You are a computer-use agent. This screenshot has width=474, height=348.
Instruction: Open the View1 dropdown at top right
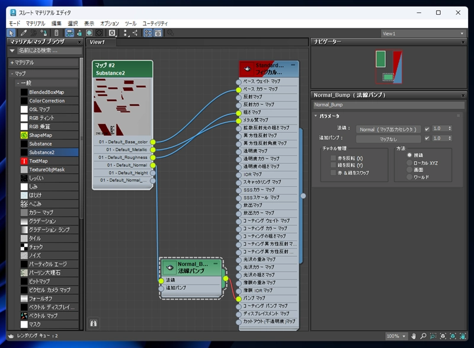point(462,34)
